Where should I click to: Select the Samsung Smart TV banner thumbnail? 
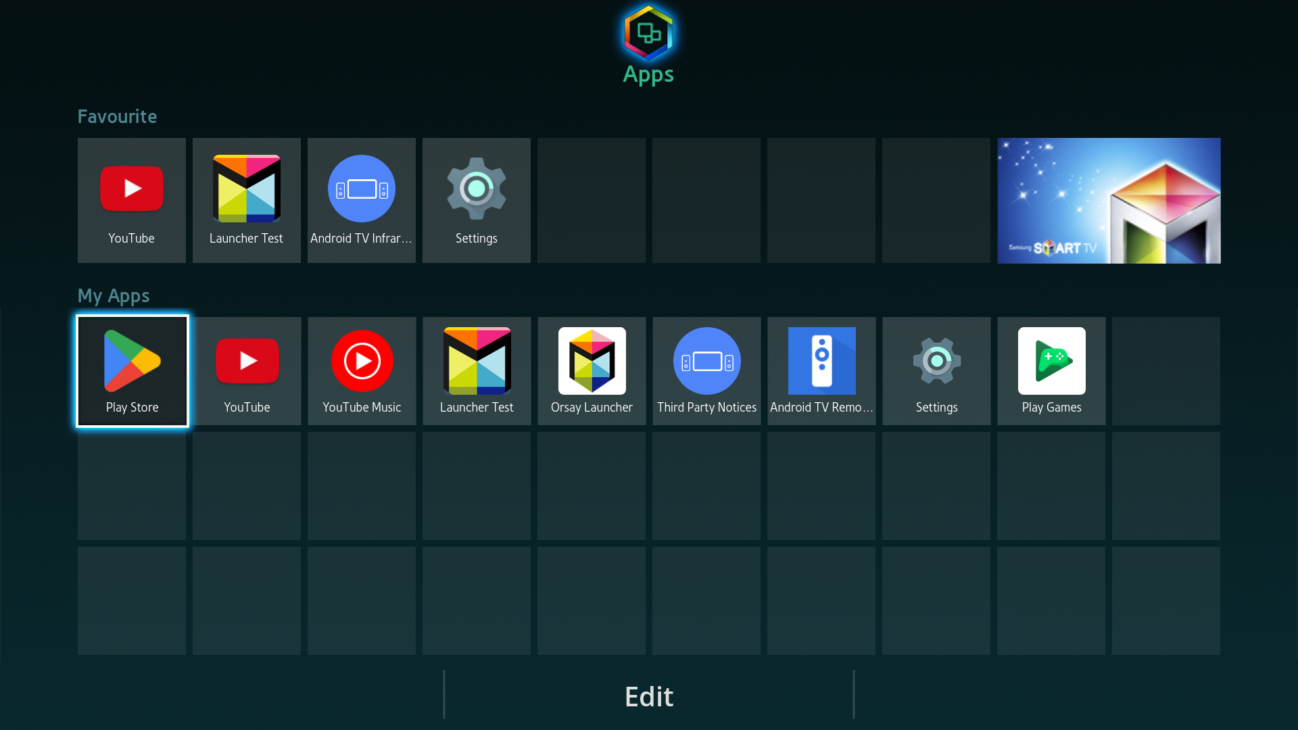pos(1109,201)
